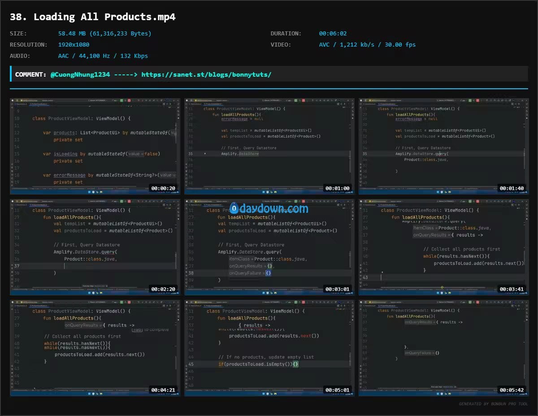Click the "COMMENT:" label

(x=31, y=74)
